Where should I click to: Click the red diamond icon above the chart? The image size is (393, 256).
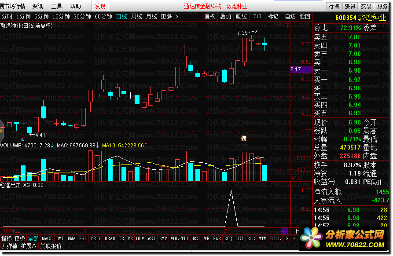coord(280,26)
